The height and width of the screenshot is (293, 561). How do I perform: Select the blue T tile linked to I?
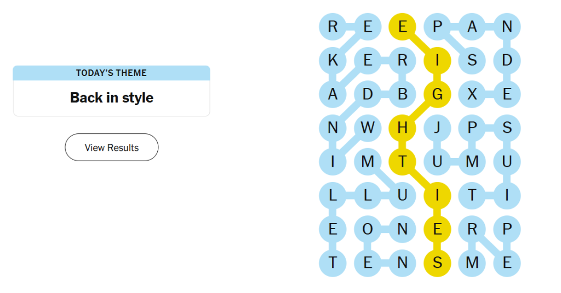[x=472, y=195]
